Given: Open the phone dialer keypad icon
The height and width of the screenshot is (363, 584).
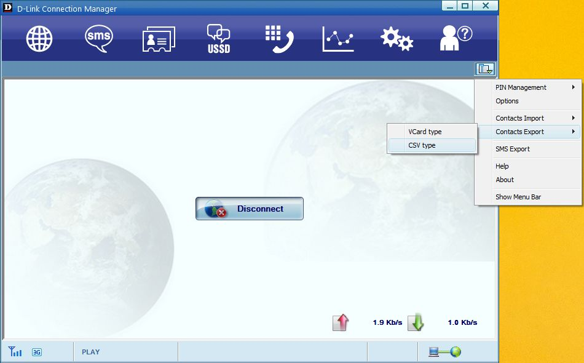Looking at the screenshot, I should click(279, 39).
